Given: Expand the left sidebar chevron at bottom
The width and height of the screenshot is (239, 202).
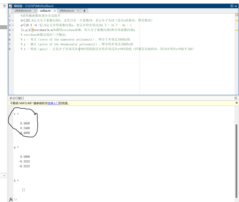Looking at the screenshot, I should coord(4,176).
